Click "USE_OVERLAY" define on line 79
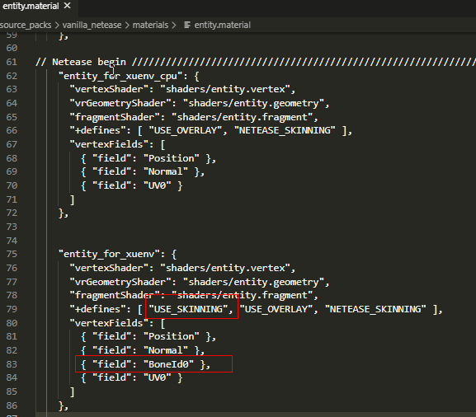Screen dimensions: 476x417 (x=277, y=309)
